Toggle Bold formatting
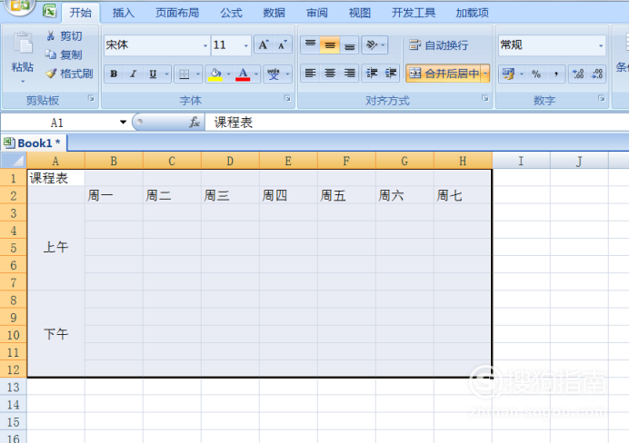The height and width of the screenshot is (443, 629). (x=114, y=74)
